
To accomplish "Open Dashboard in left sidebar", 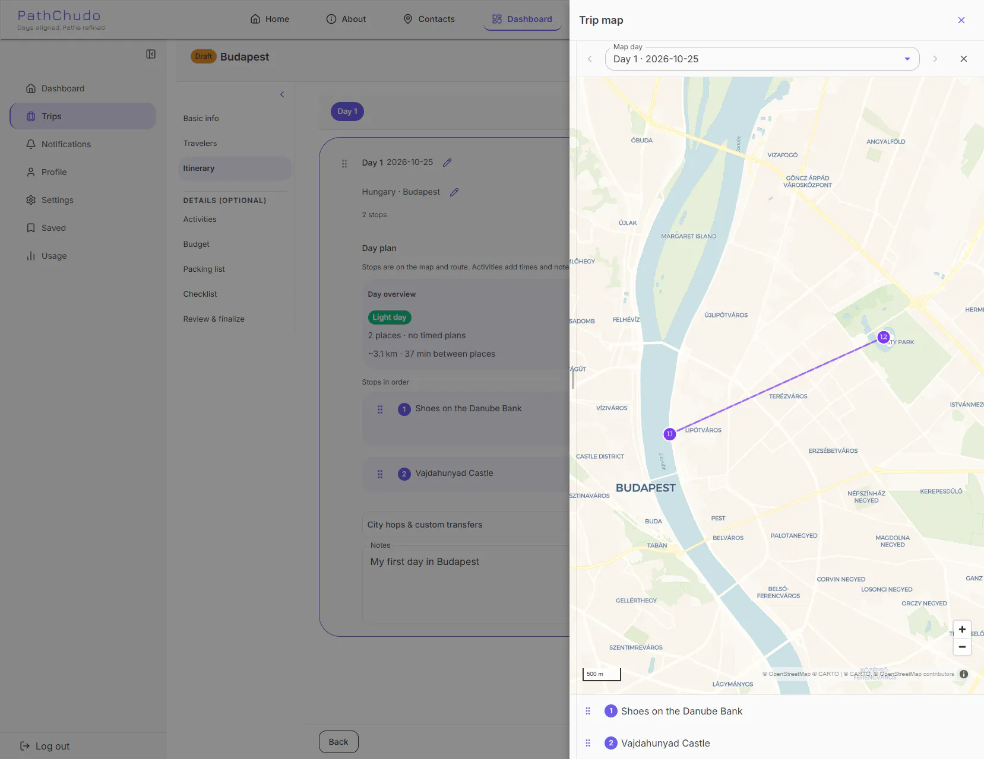I will [83, 88].
